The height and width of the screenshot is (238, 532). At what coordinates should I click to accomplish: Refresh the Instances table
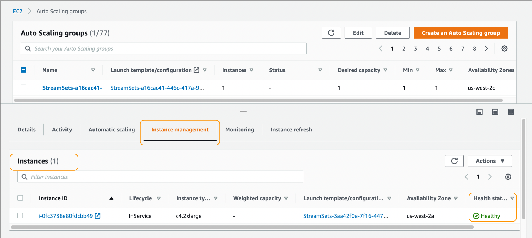(454, 161)
